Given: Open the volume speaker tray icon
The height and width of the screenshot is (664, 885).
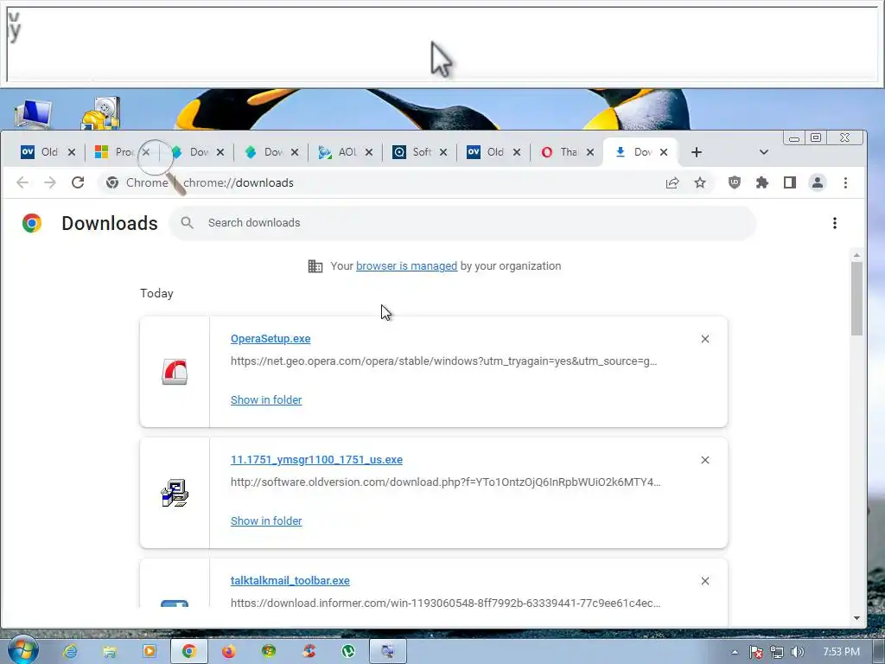Looking at the screenshot, I should click(797, 652).
